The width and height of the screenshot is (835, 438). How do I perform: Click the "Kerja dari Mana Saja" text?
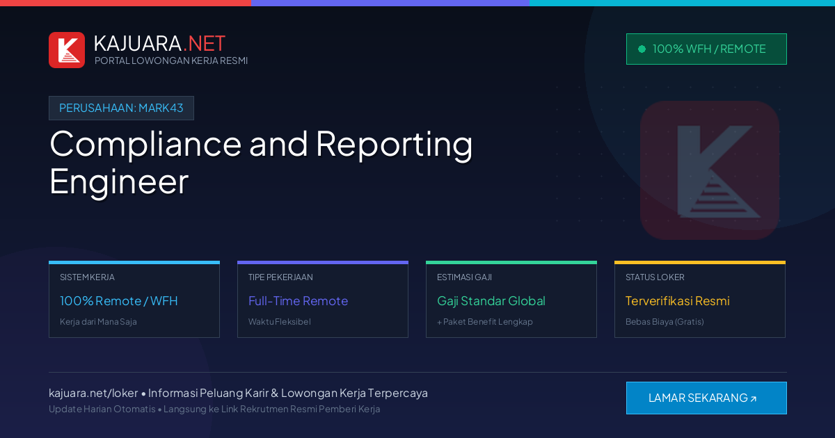coord(98,322)
